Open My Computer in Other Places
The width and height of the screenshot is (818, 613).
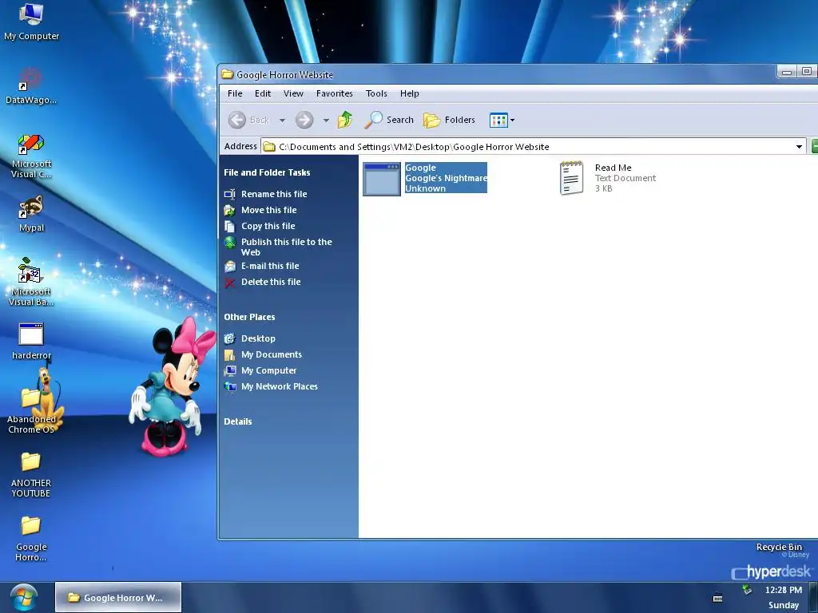click(x=268, y=370)
